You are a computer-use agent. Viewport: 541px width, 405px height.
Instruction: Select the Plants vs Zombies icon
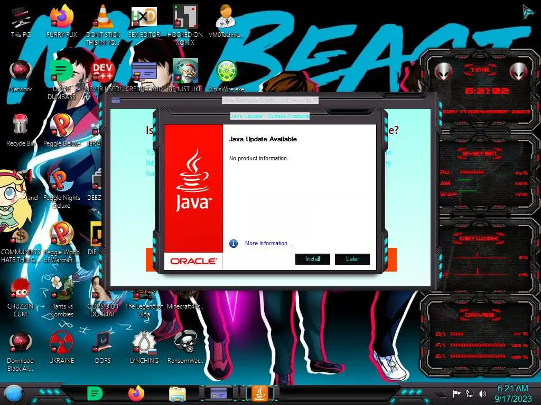click(62, 297)
